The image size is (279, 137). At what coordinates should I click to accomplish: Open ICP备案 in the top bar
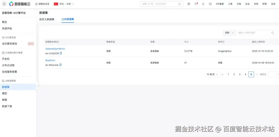[220, 4]
